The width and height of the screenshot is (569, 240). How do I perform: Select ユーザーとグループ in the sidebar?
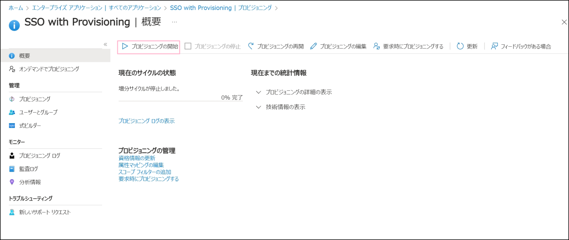pos(38,112)
